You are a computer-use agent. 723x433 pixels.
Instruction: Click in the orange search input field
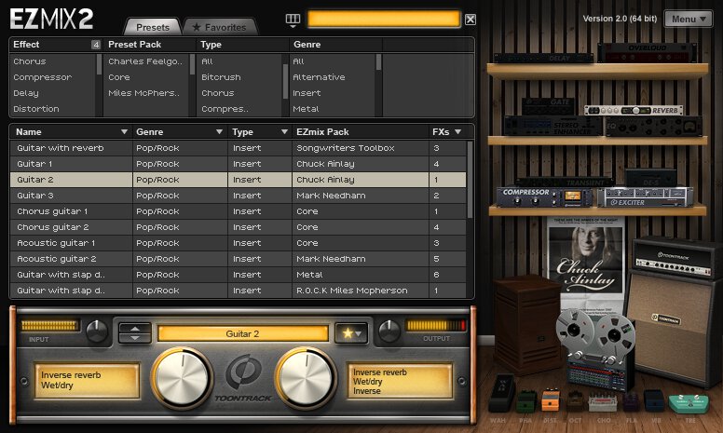[x=383, y=19]
